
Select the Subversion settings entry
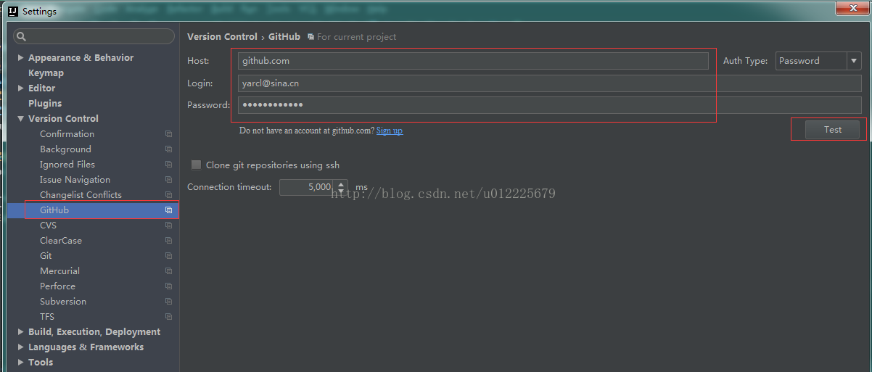63,302
